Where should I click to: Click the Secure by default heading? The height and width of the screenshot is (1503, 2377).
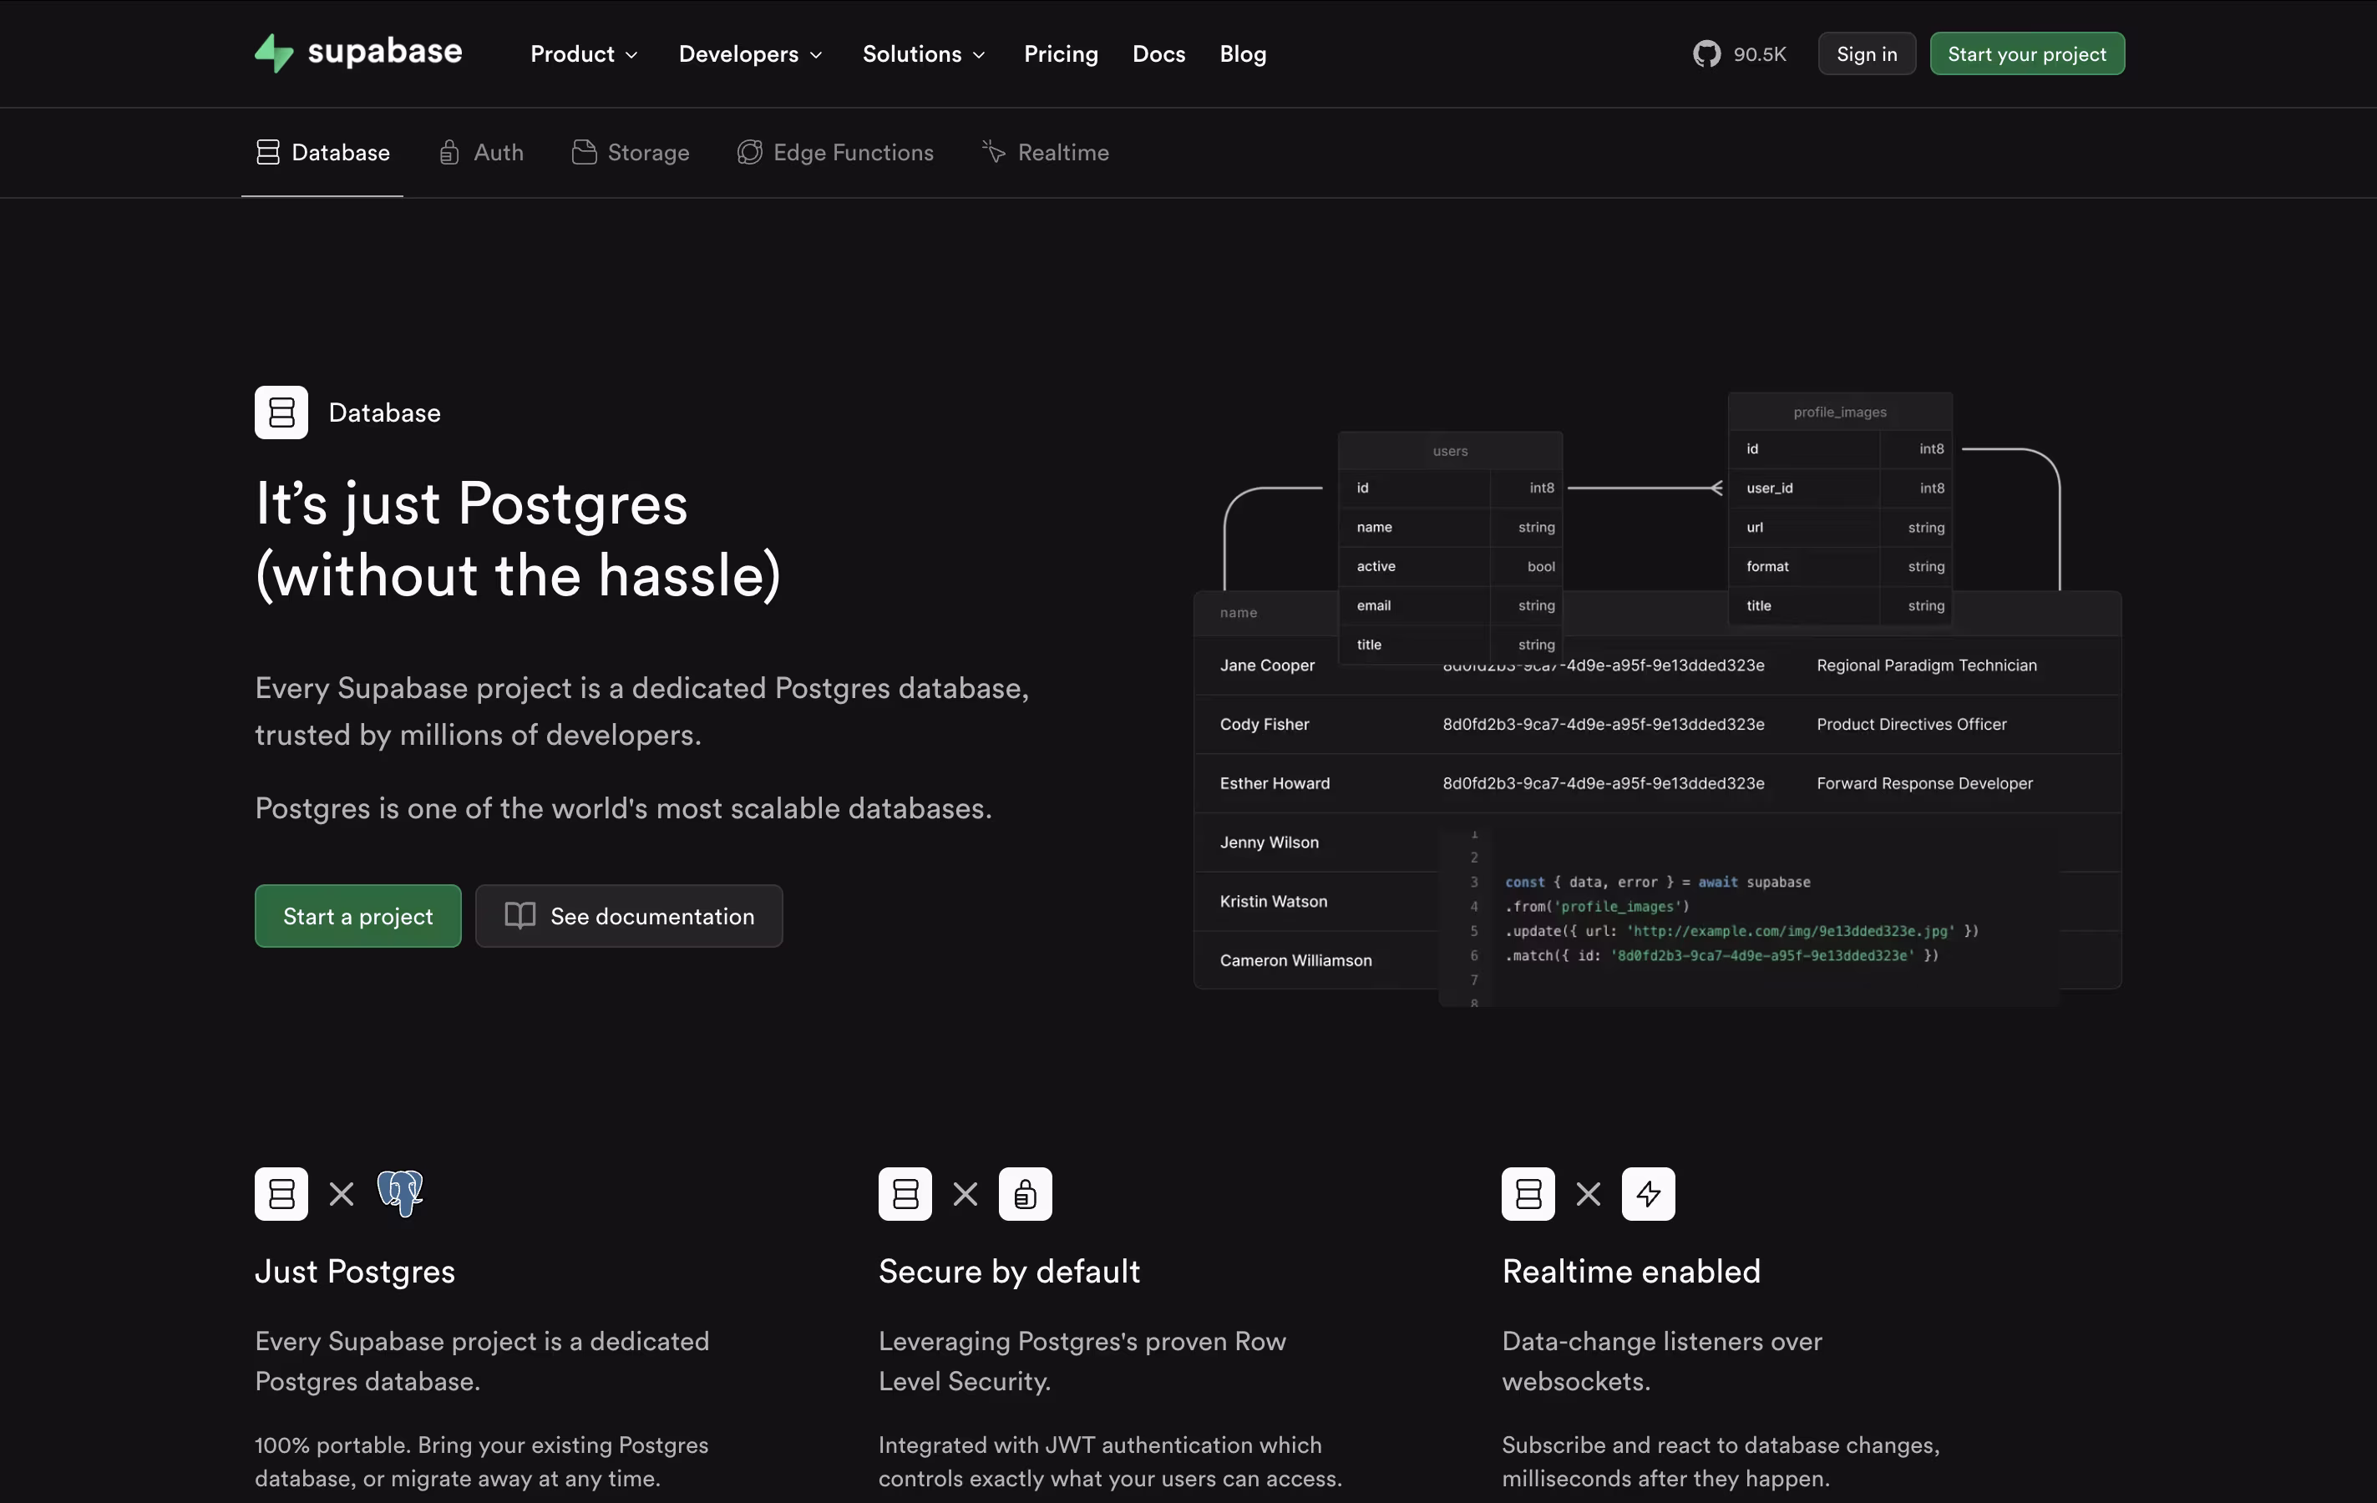pos(1009,1271)
